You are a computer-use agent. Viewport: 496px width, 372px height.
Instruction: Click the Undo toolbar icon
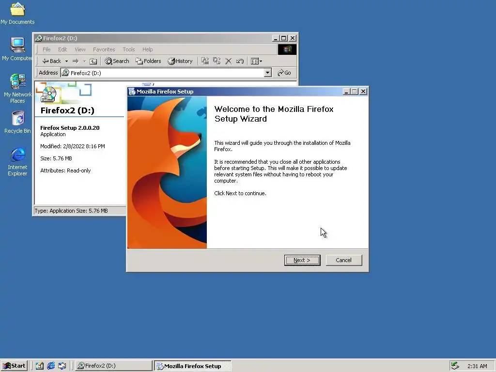[x=240, y=61]
